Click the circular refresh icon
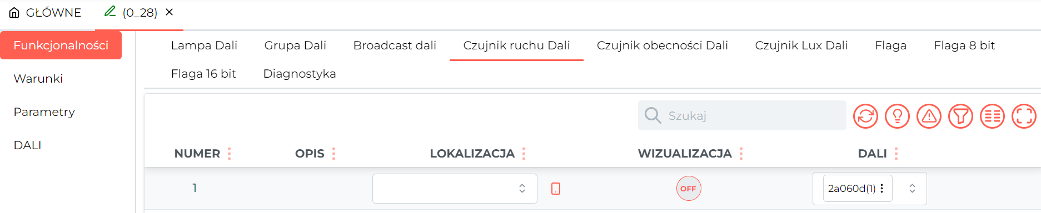Image resolution: width=1041 pixels, height=213 pixels. point(865,116)
